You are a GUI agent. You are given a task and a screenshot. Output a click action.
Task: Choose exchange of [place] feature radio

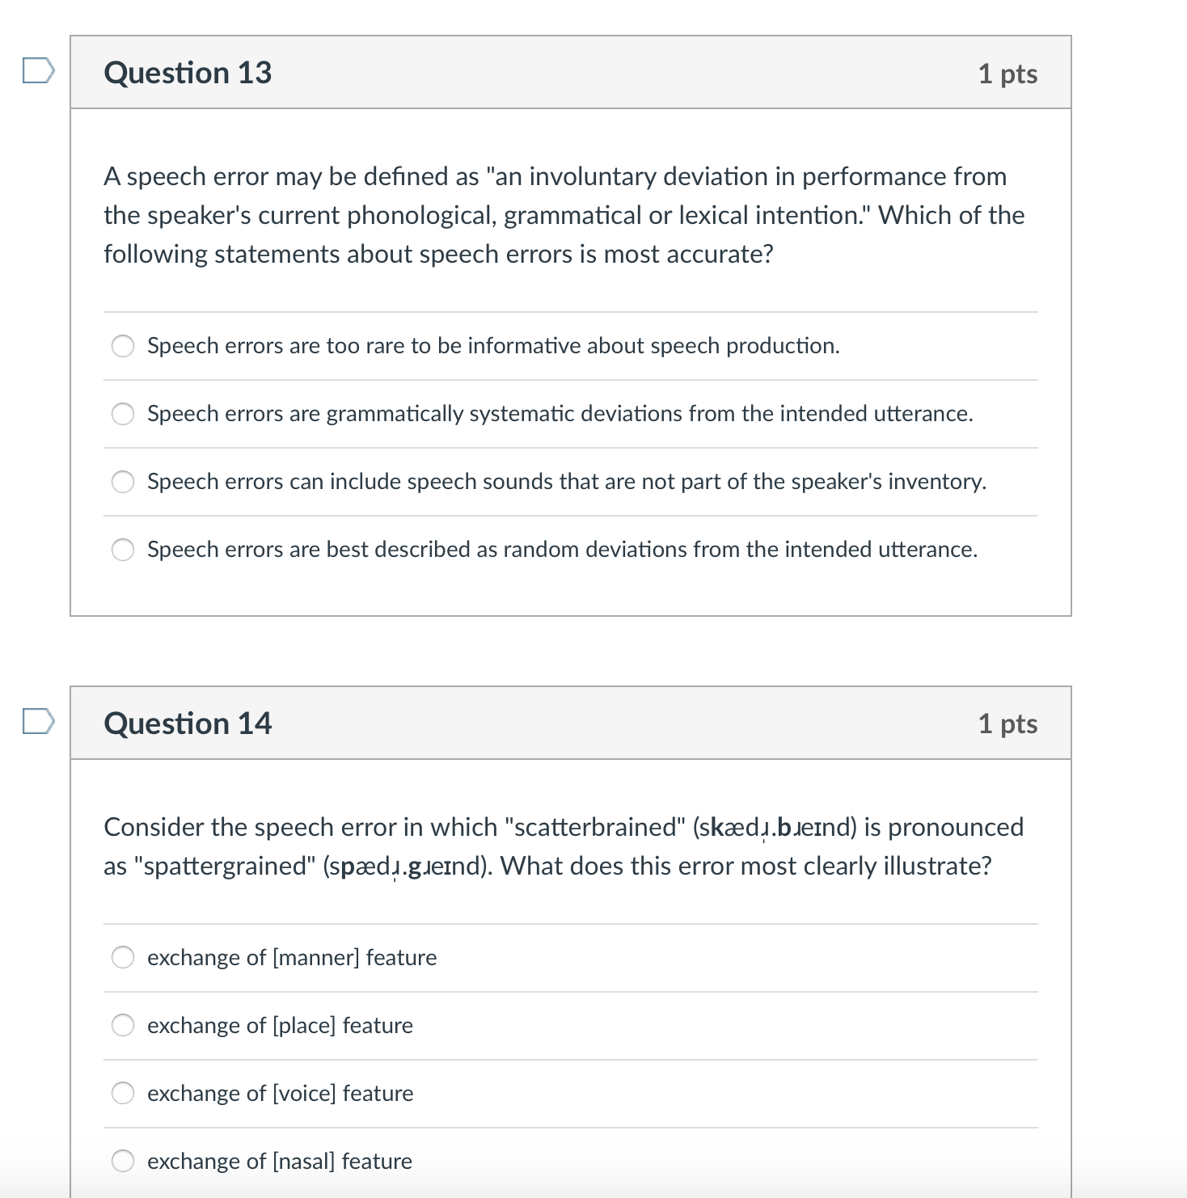click(123, 1025)
